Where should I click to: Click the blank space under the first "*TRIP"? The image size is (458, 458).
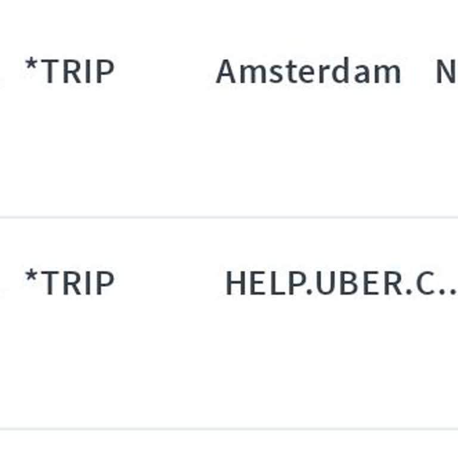[x=69, y=143]
